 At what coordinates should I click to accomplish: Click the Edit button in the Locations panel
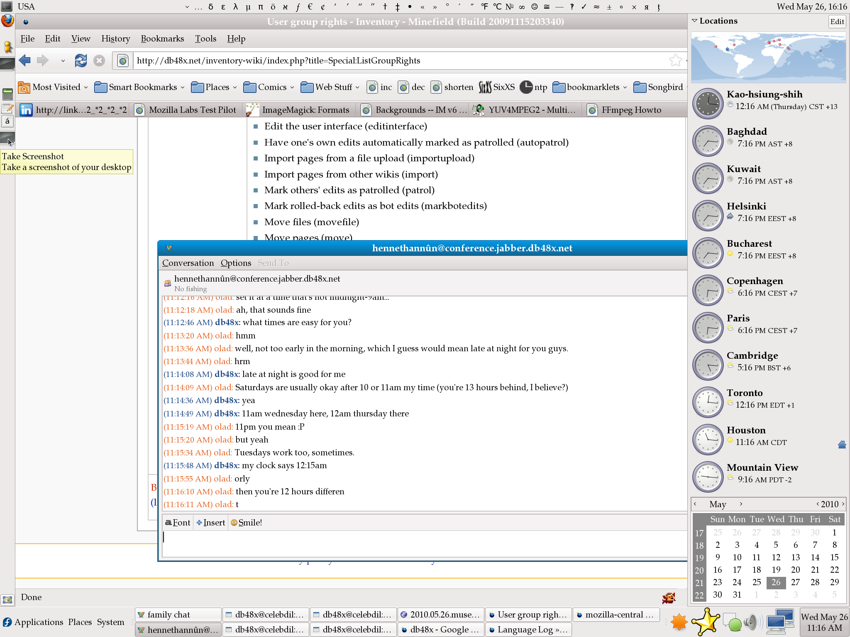[x=837, y=22]
